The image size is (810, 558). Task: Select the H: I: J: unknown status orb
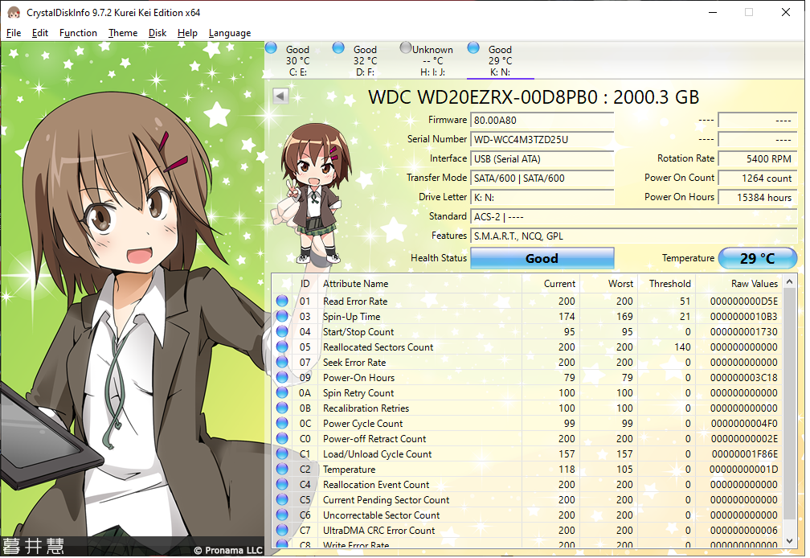pos(406,48)
